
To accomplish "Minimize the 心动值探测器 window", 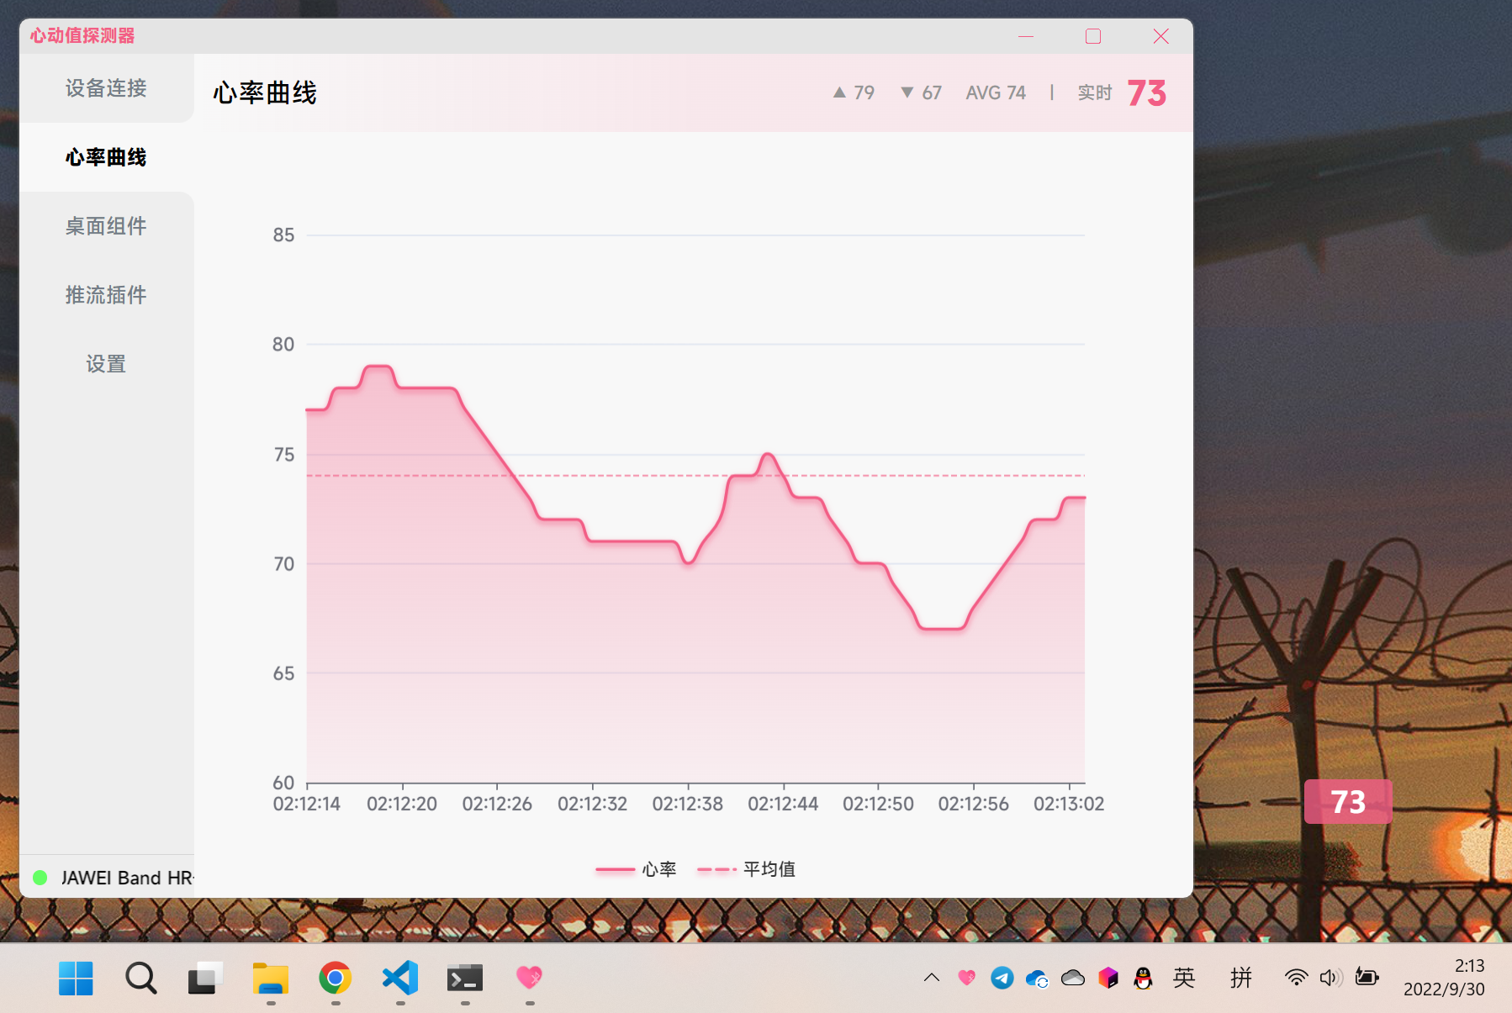I will (1026, 36).
